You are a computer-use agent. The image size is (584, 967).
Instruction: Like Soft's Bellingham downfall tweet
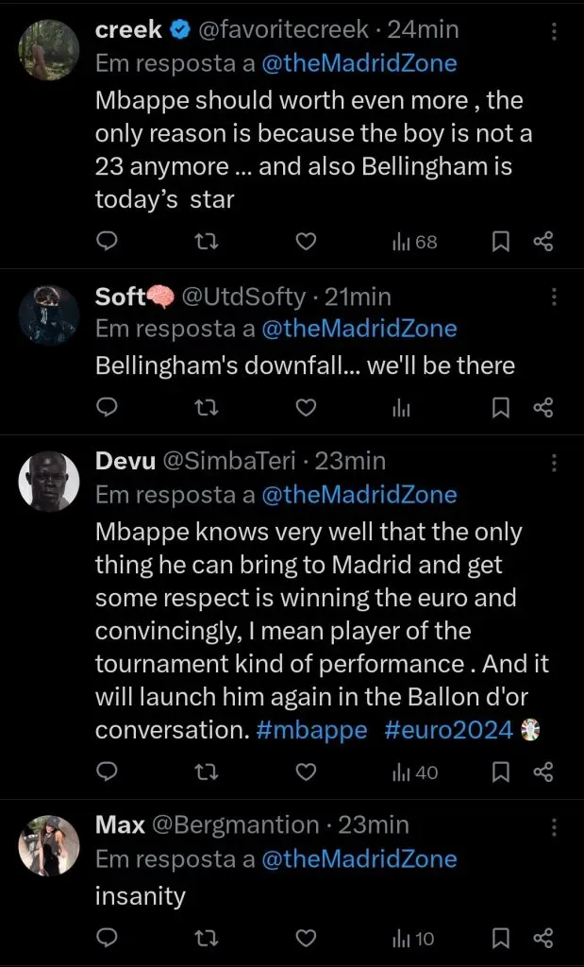[306, 408]
